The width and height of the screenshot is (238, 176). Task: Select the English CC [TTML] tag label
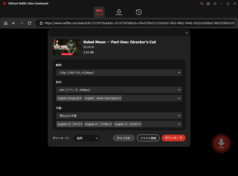point(97,124)
